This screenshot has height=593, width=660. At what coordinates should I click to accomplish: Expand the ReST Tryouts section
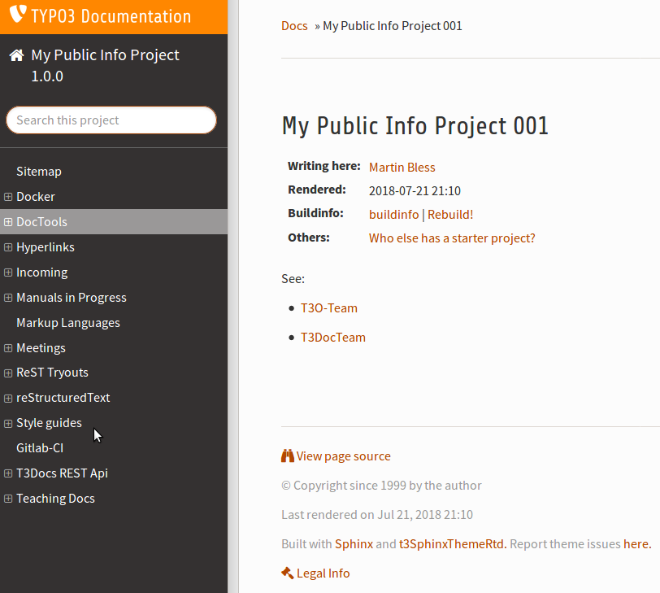(x=8, y=373)
